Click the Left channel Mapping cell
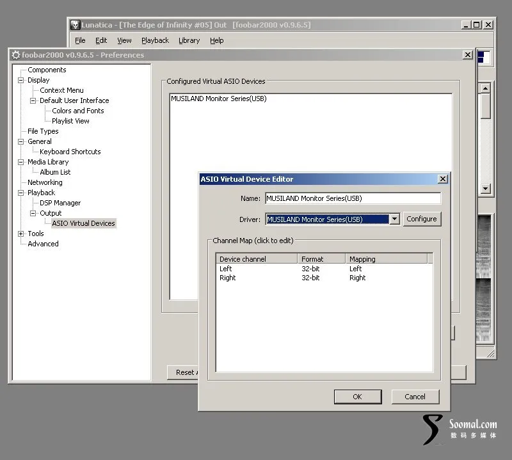Image resolution: width=512 pixels, height=460 pixels. 356,269
